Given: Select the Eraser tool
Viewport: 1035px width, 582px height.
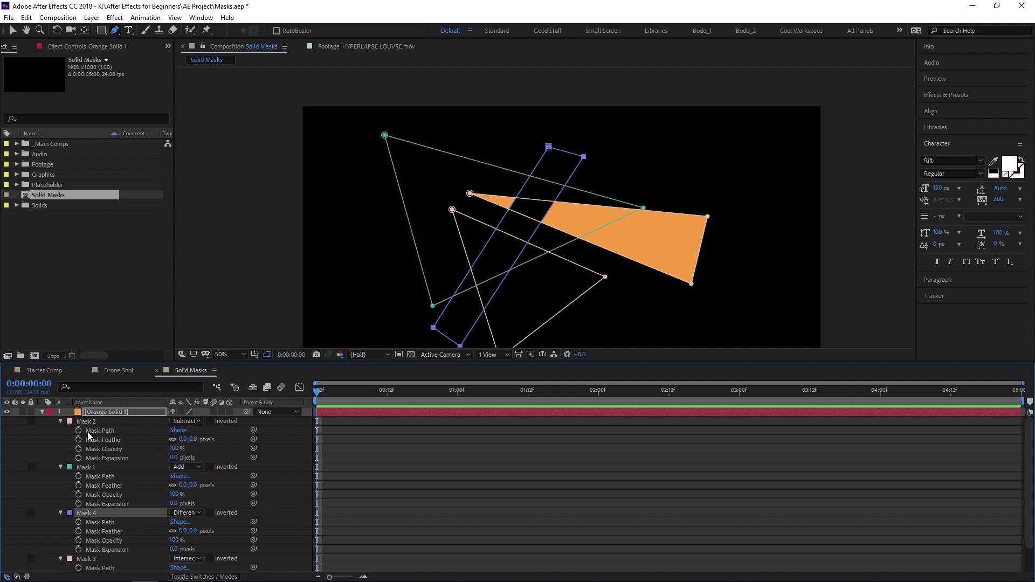Looking at the screenshot, I should point(172,30).
